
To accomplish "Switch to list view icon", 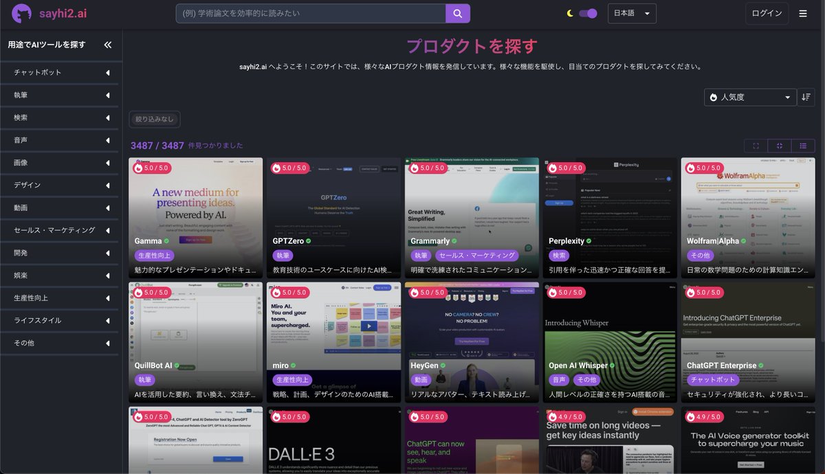I will click(x=803, y=146).
